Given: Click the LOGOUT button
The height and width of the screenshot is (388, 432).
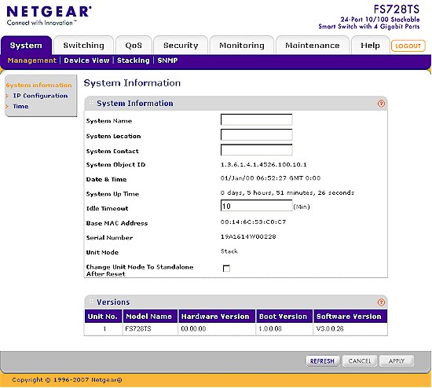Looking at the screenshot, I should (408, 46).
